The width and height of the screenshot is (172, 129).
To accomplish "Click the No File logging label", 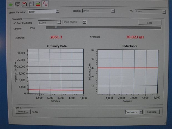I will [35, 112].
